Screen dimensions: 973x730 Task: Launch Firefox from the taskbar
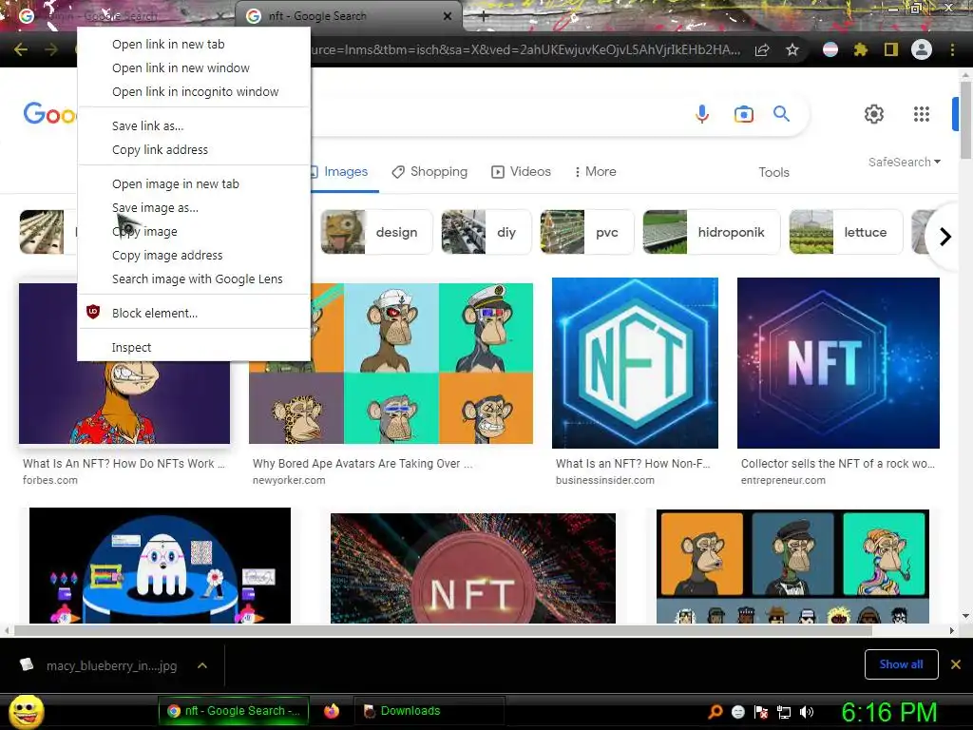[332, 711]
